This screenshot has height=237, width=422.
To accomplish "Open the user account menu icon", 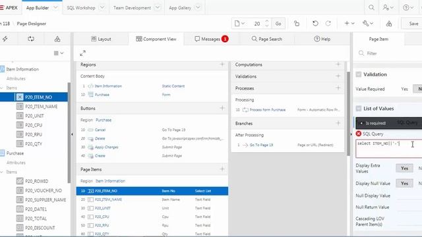I will (388, 7).
